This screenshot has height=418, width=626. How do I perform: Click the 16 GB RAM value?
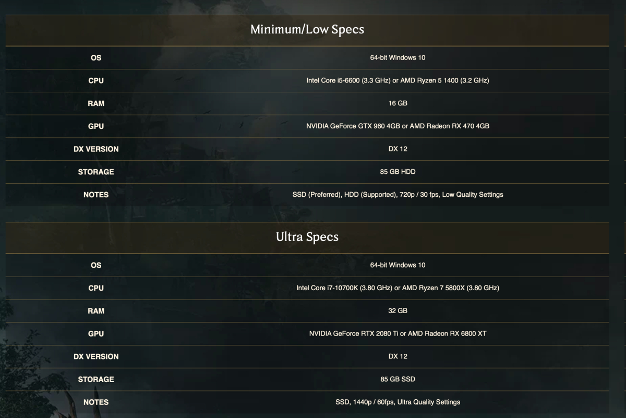click(x=398, y=103)
